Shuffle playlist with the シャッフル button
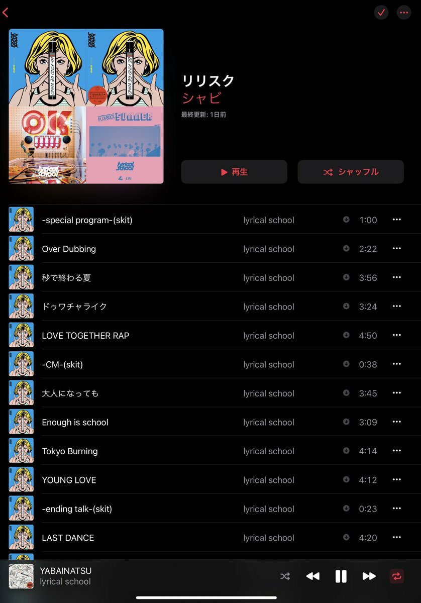 (351, 172)
